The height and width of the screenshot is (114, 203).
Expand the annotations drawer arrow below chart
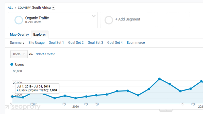(165, 110)
